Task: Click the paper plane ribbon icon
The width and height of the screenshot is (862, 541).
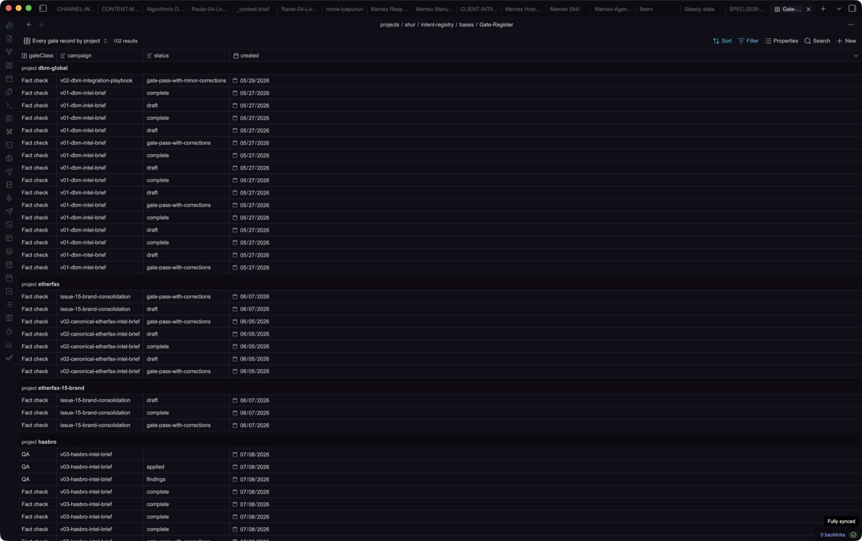Action: click(9, 211)
